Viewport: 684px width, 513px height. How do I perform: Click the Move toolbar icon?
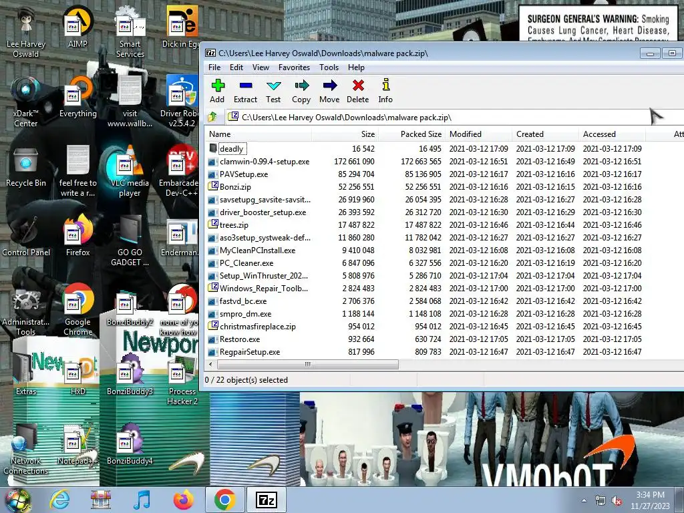coord(329,91)
